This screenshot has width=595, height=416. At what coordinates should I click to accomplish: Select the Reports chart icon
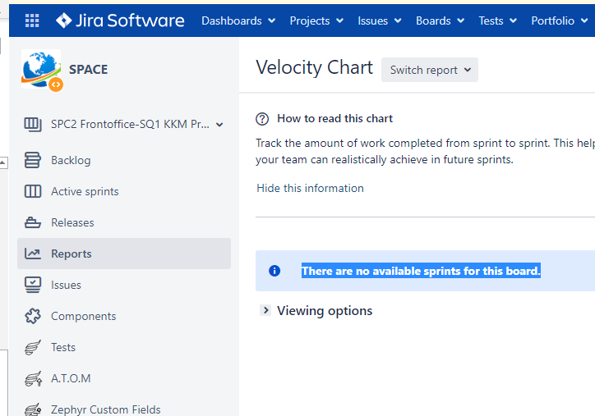pyautogui.click(x=33, y=254)
